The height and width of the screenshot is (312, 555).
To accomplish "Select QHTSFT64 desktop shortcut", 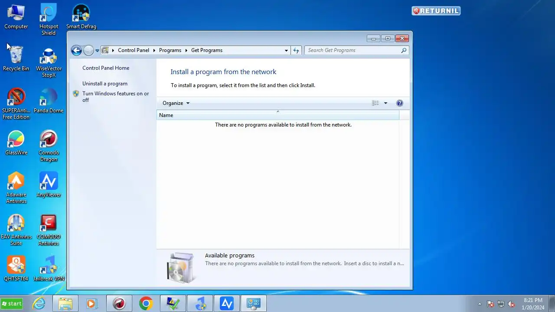I will 16,269.
